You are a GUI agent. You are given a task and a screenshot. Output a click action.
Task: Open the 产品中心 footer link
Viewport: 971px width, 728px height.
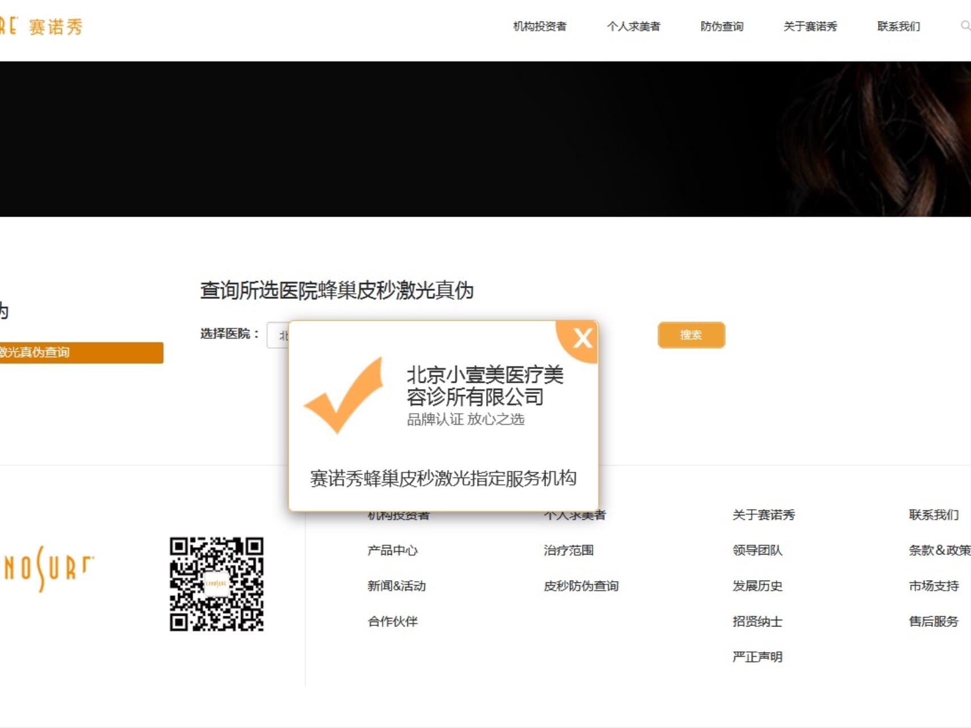[392, 551]
